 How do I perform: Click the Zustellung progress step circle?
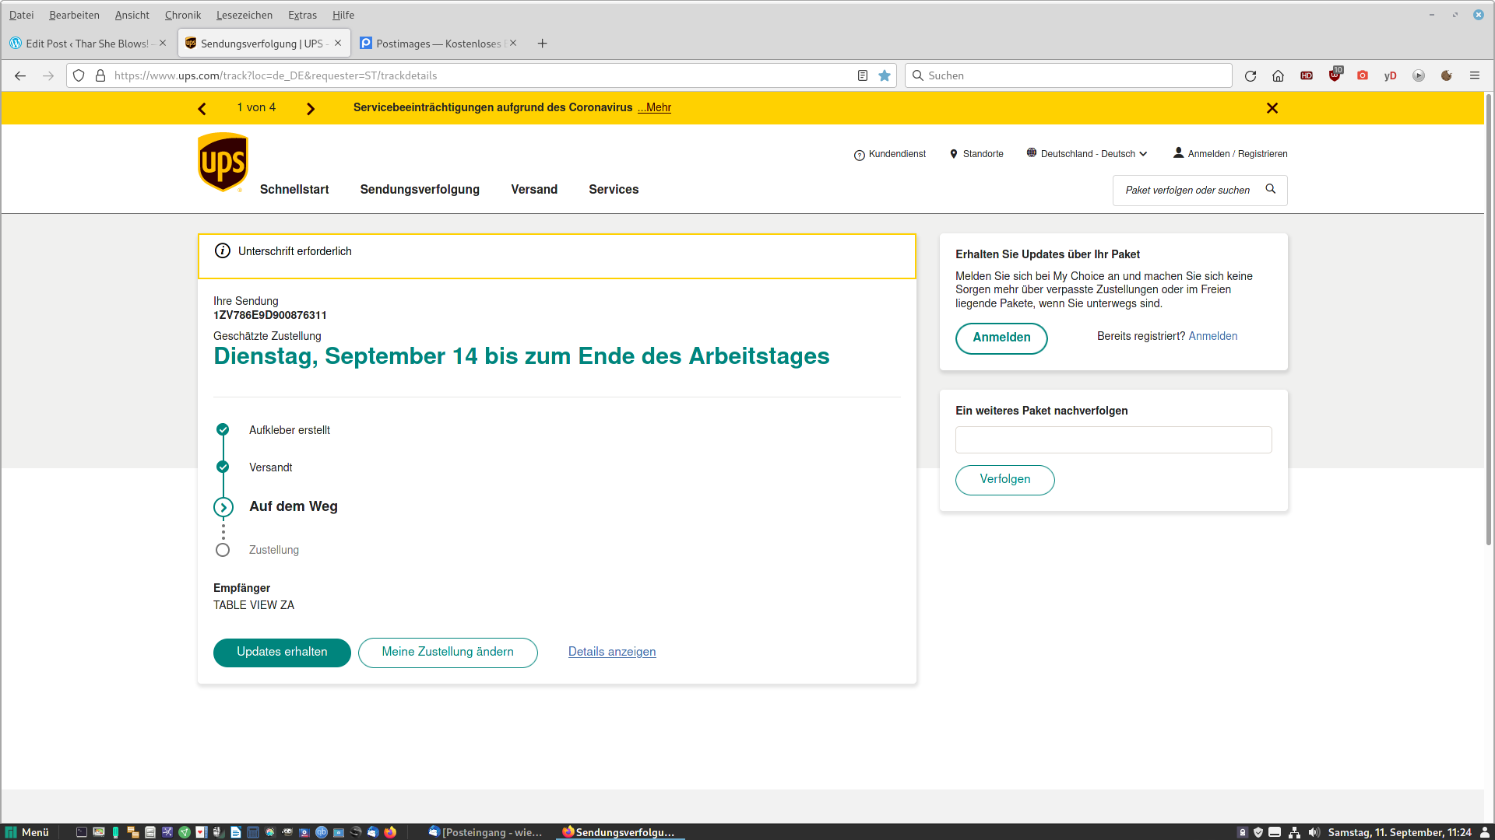[223, 550]
